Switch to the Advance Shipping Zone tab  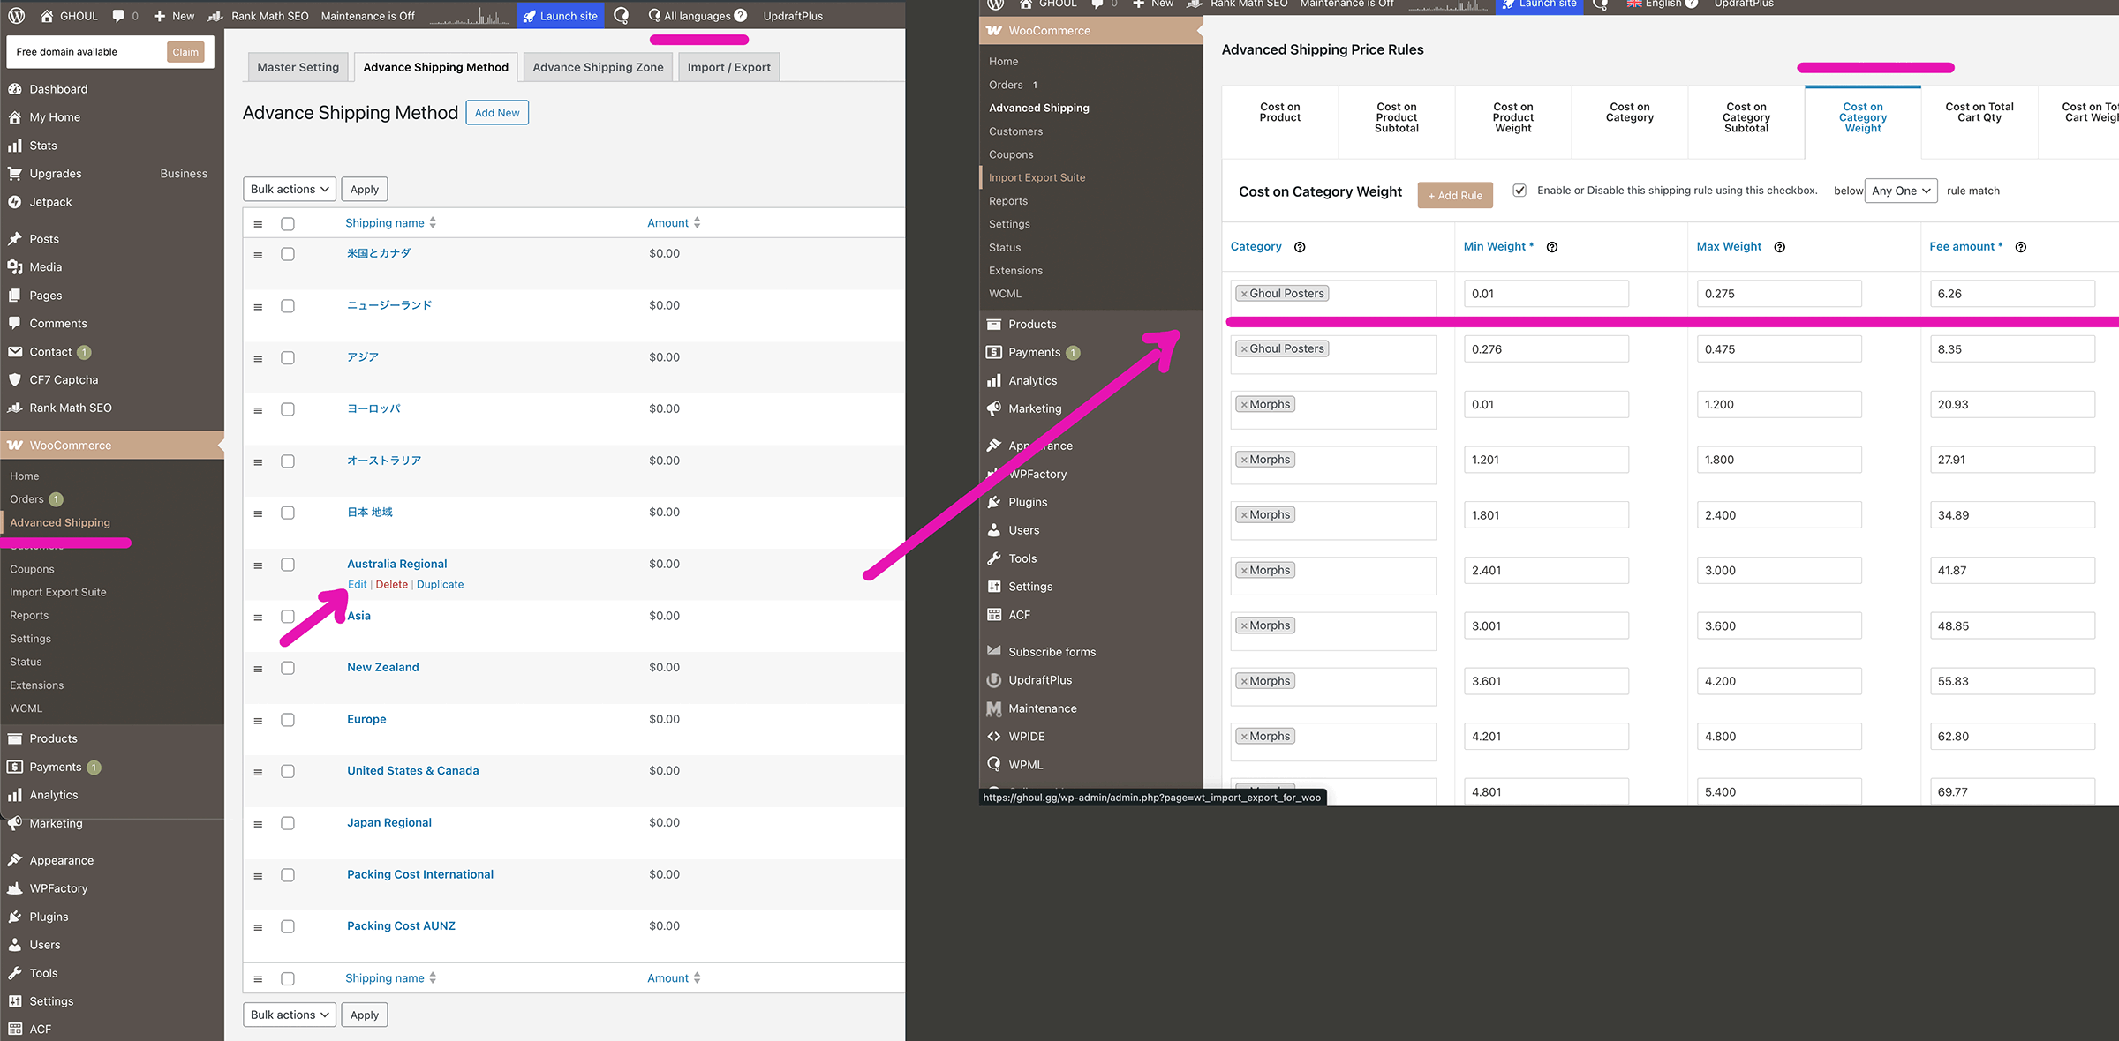click(x=598, y=67)
